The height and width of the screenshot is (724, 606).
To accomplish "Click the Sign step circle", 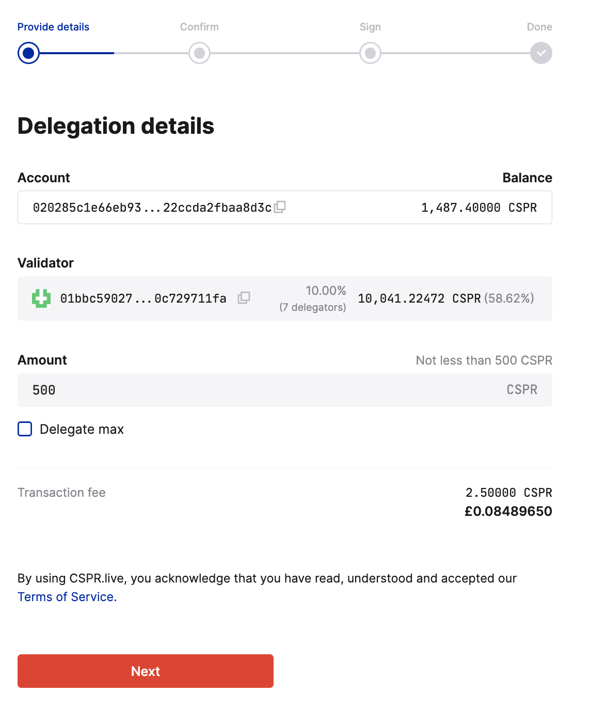I will pyautogui.click(x=370, y=53).
